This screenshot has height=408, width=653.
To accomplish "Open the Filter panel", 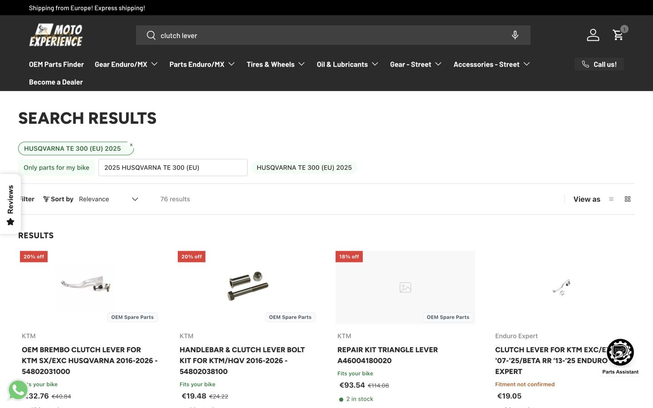I will pos(27,199).
